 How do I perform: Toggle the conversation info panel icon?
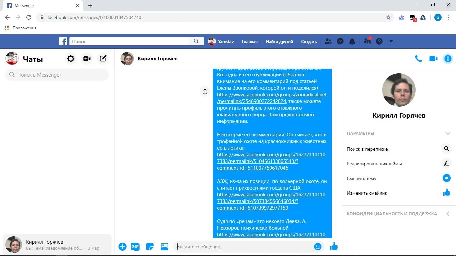pos(448,59)
